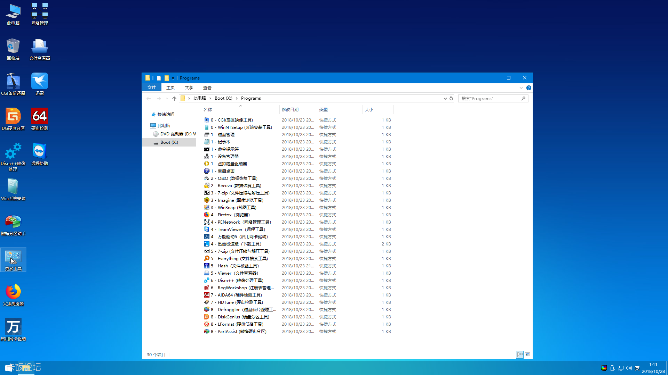Click Firefox shortcut icon in file list
The width and height of the screenshot is (668, 375).
(x=207, y=215)
